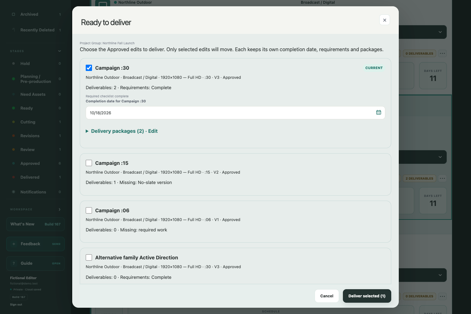Uncheck the Campaign :30 checkbox
The width and height of the screenshot is (471, 314).
[89, 68]
